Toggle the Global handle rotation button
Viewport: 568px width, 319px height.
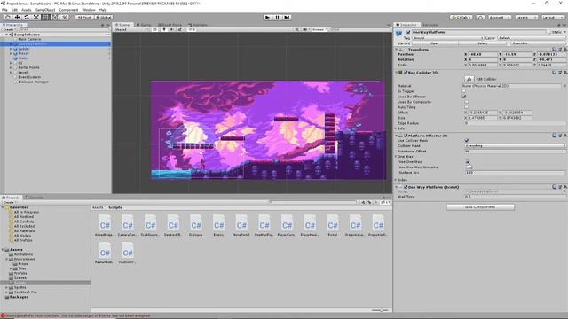(x=104, y=18)
